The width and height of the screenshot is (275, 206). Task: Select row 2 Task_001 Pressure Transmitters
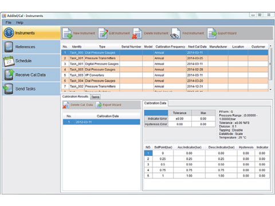[164, 58]
